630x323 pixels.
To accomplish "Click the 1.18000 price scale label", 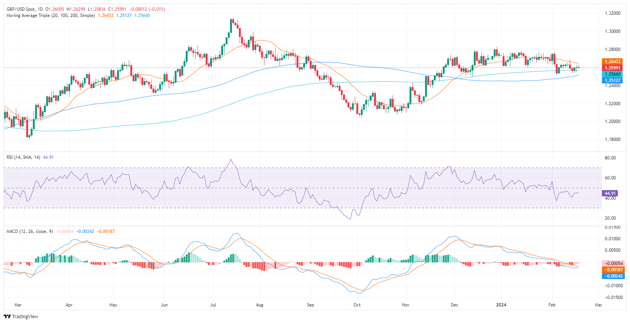I will pyautogui.click(x=612, y=140).
